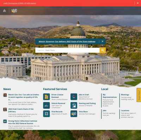Open the Need Help? side tab

(139, 95)
